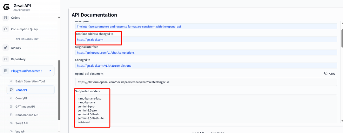Click the Original interface label
343x133 pixels.
pos(87,47)
